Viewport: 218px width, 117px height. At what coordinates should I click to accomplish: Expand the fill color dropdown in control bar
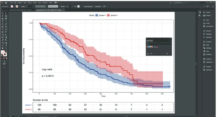pyautogui.click(x=14, y=6)
